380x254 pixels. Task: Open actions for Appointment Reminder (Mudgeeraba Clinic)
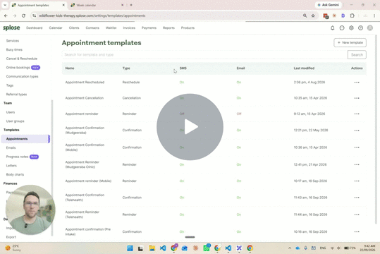pos(357,164)
